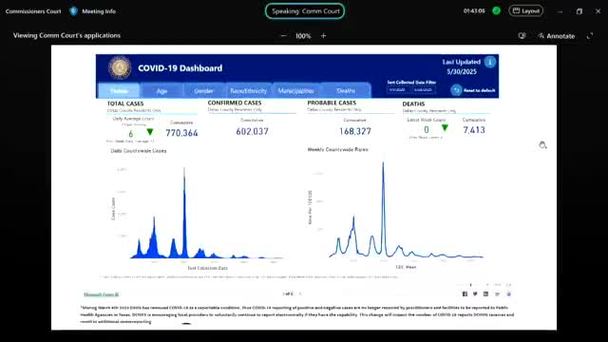The height and width of the screenshot is (342, 608).
Task: Switch to the Municipalities tab
Action: click(x=296, y=91)
